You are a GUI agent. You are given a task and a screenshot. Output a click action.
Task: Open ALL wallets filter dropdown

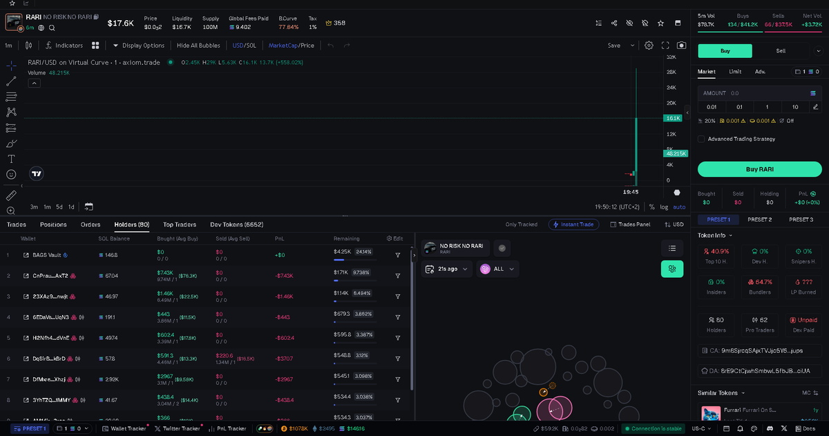pos(497,269)
